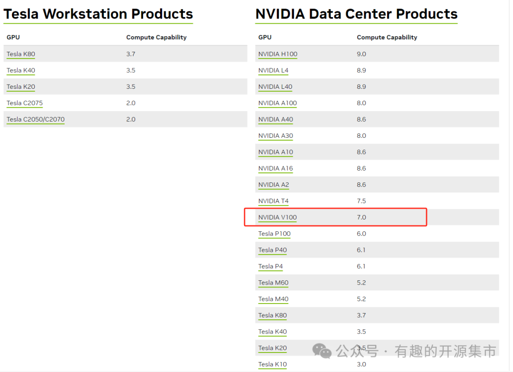The width and height of the screenshot is (513, 372).
Task: Follow the Tesla C2050/C2070 link
Action: [x=35, y=119]
